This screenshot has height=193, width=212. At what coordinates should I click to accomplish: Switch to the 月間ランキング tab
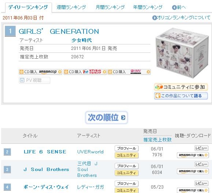[x=110, y=7]
